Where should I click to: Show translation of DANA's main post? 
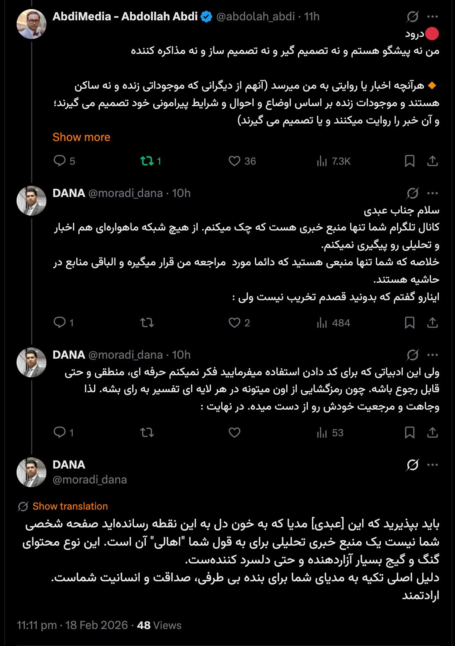[70, 506]
